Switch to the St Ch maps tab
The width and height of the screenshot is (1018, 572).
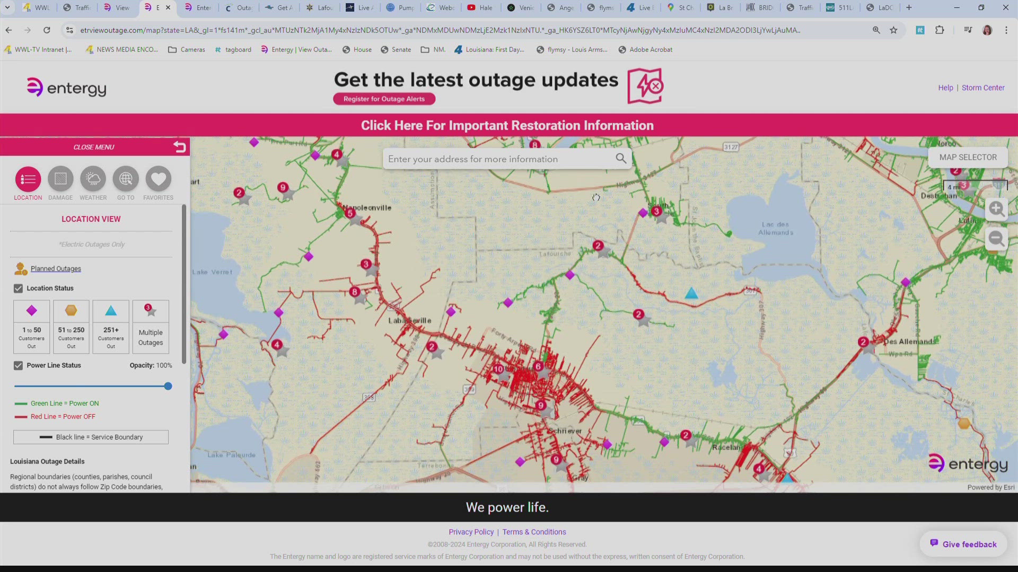point(680,7)
